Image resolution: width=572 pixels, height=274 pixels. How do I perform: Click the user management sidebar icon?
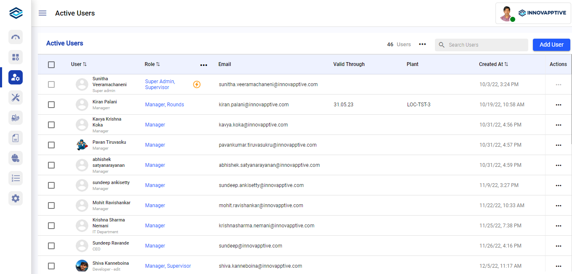tap(16, 77)
